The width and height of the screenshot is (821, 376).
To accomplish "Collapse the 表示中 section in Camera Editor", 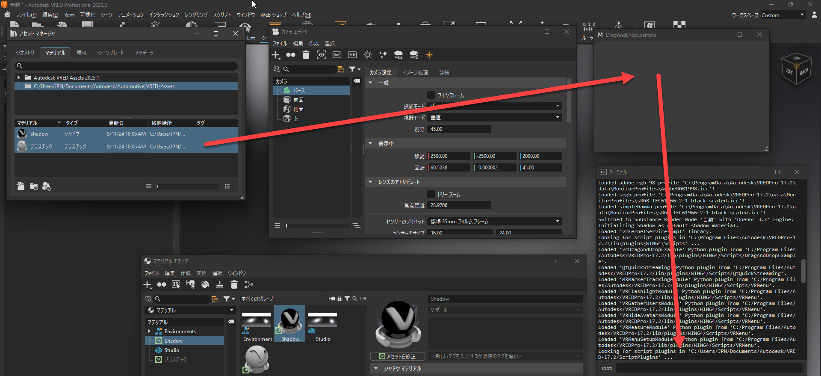I will click(x=370, y=143).
